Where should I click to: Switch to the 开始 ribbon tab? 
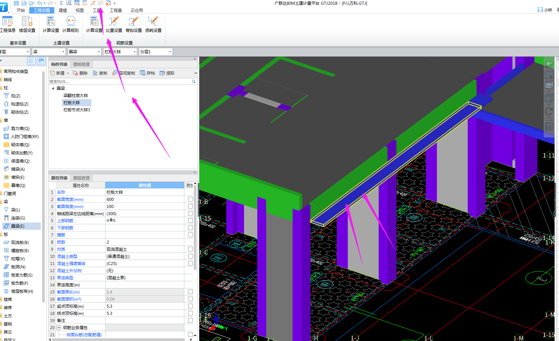click(21, 10)
